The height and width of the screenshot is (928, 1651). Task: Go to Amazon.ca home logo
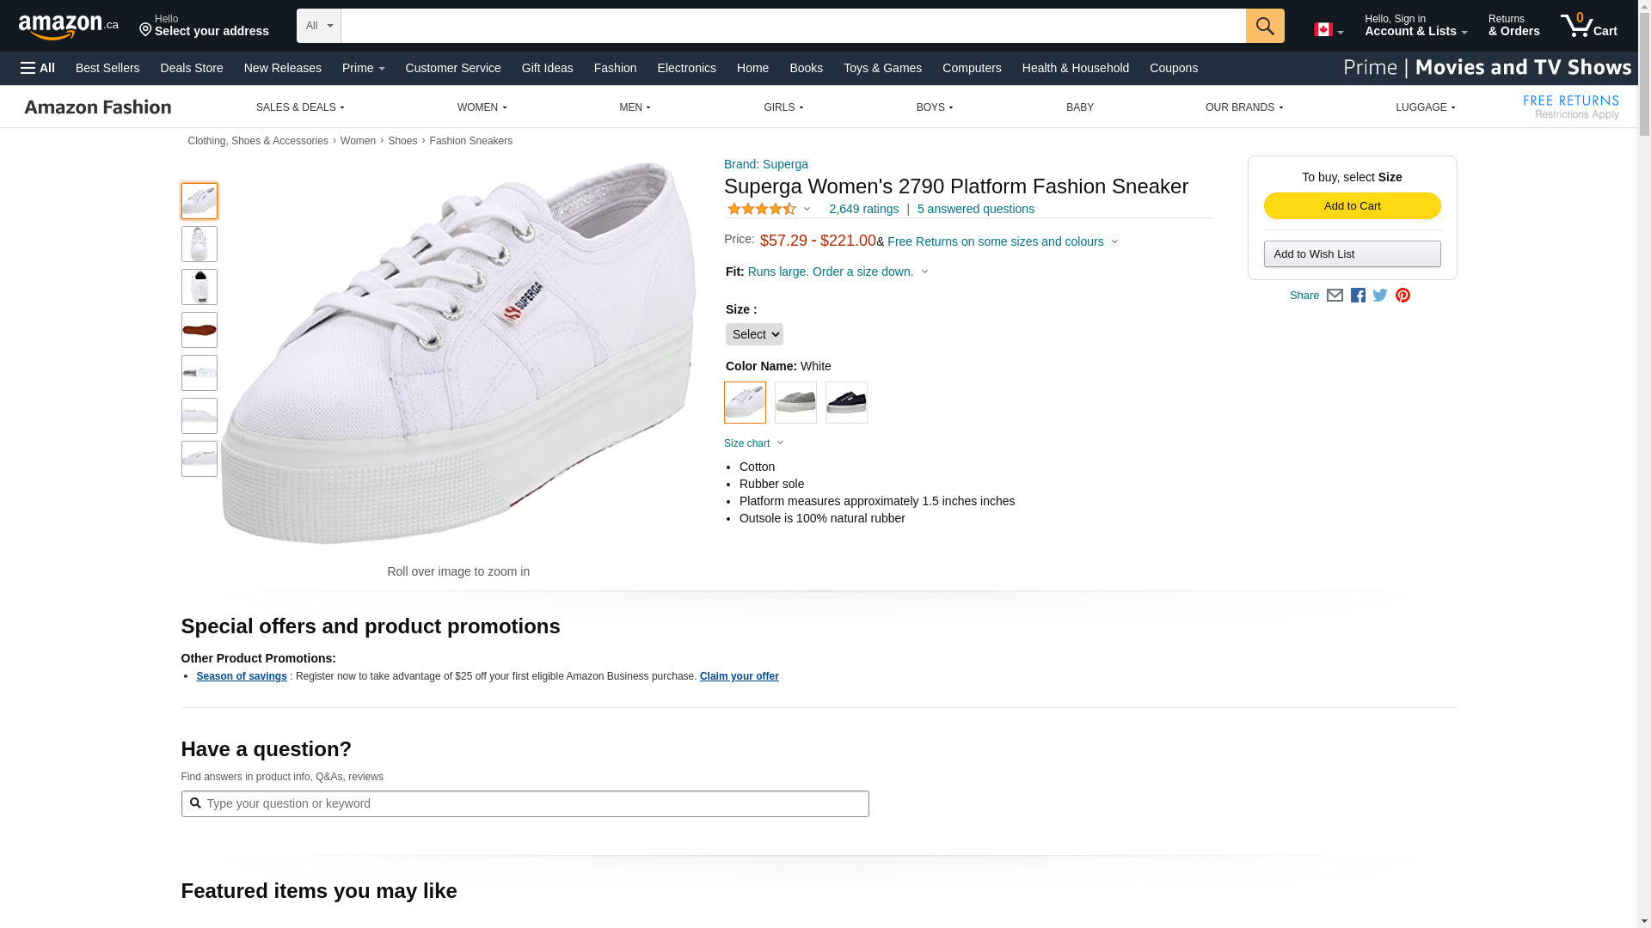(69, 27)
